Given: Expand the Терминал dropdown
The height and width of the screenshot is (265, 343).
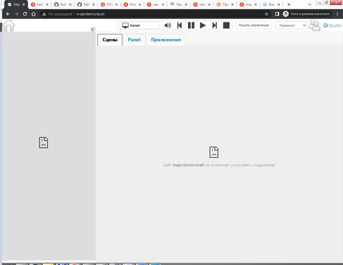Looking at the screenshot, I should point(291,25).
